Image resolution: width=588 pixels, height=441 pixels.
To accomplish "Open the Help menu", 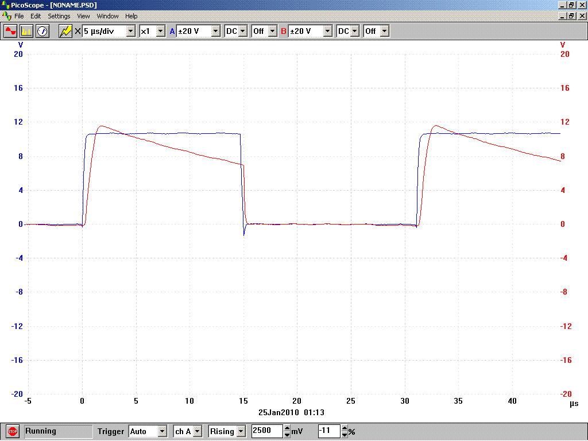I will [131, 16].
